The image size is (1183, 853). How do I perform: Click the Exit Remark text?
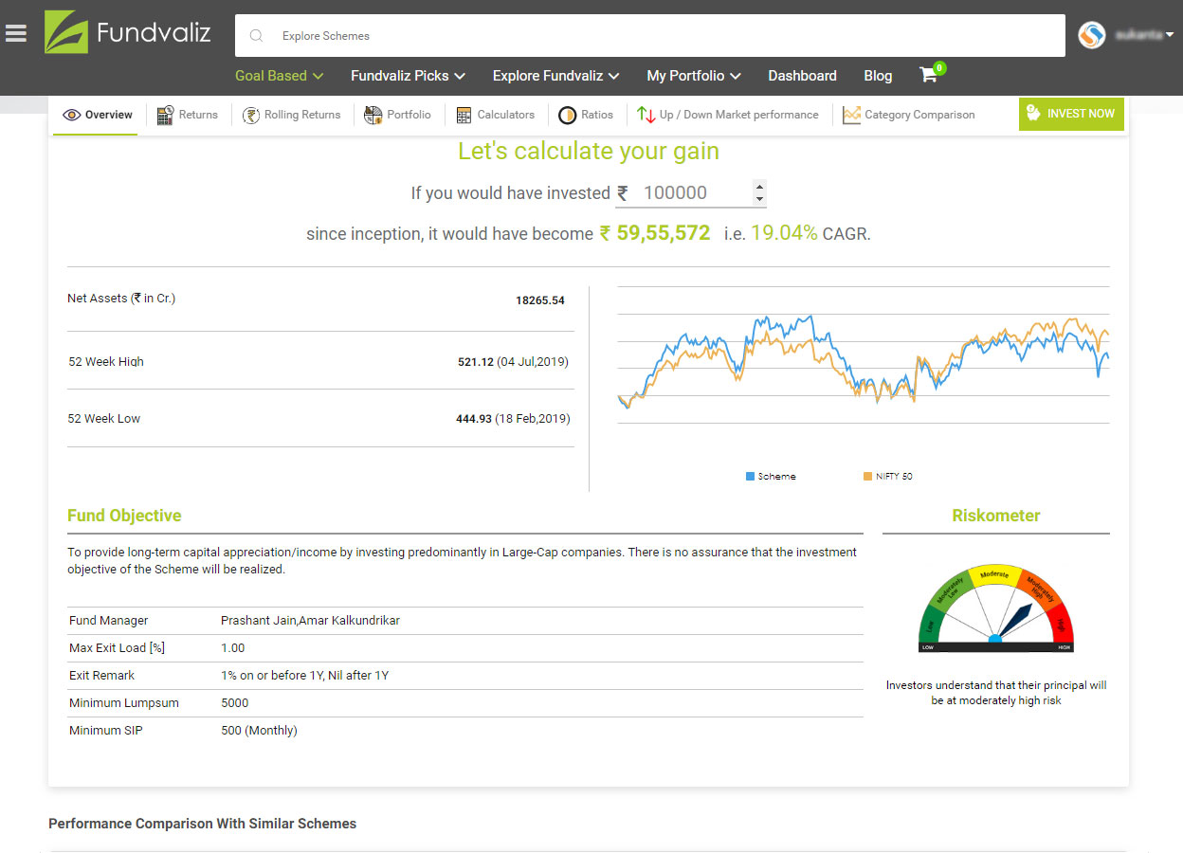[x=305, y=676]
